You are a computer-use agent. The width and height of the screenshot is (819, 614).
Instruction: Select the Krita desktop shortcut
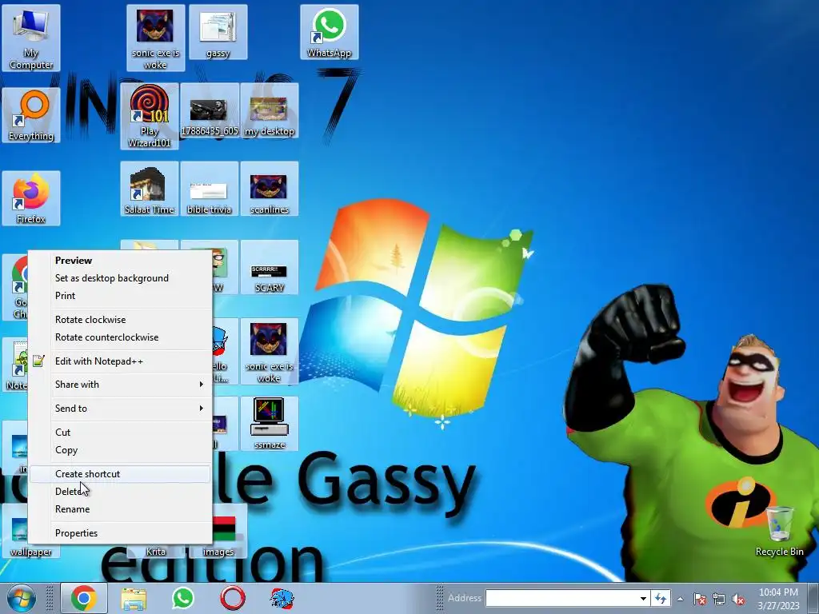(x=156, y=551)
